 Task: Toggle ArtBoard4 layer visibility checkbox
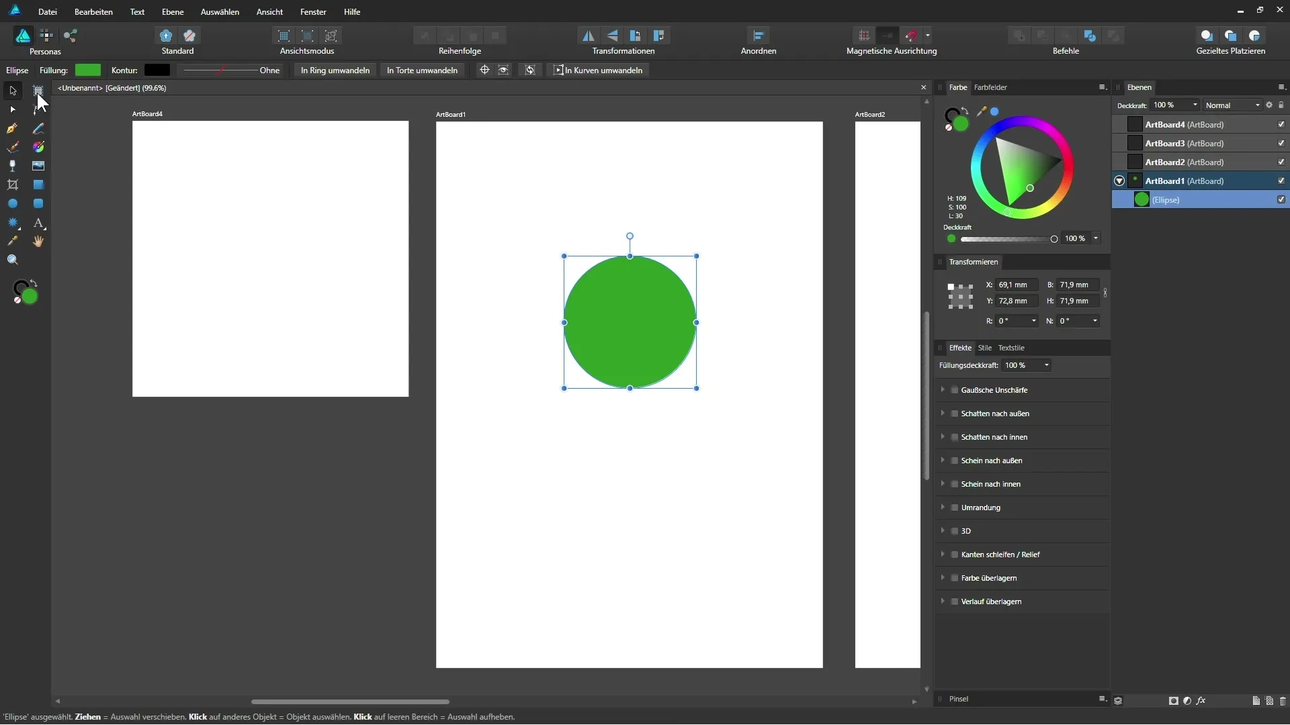(1281, 125)
